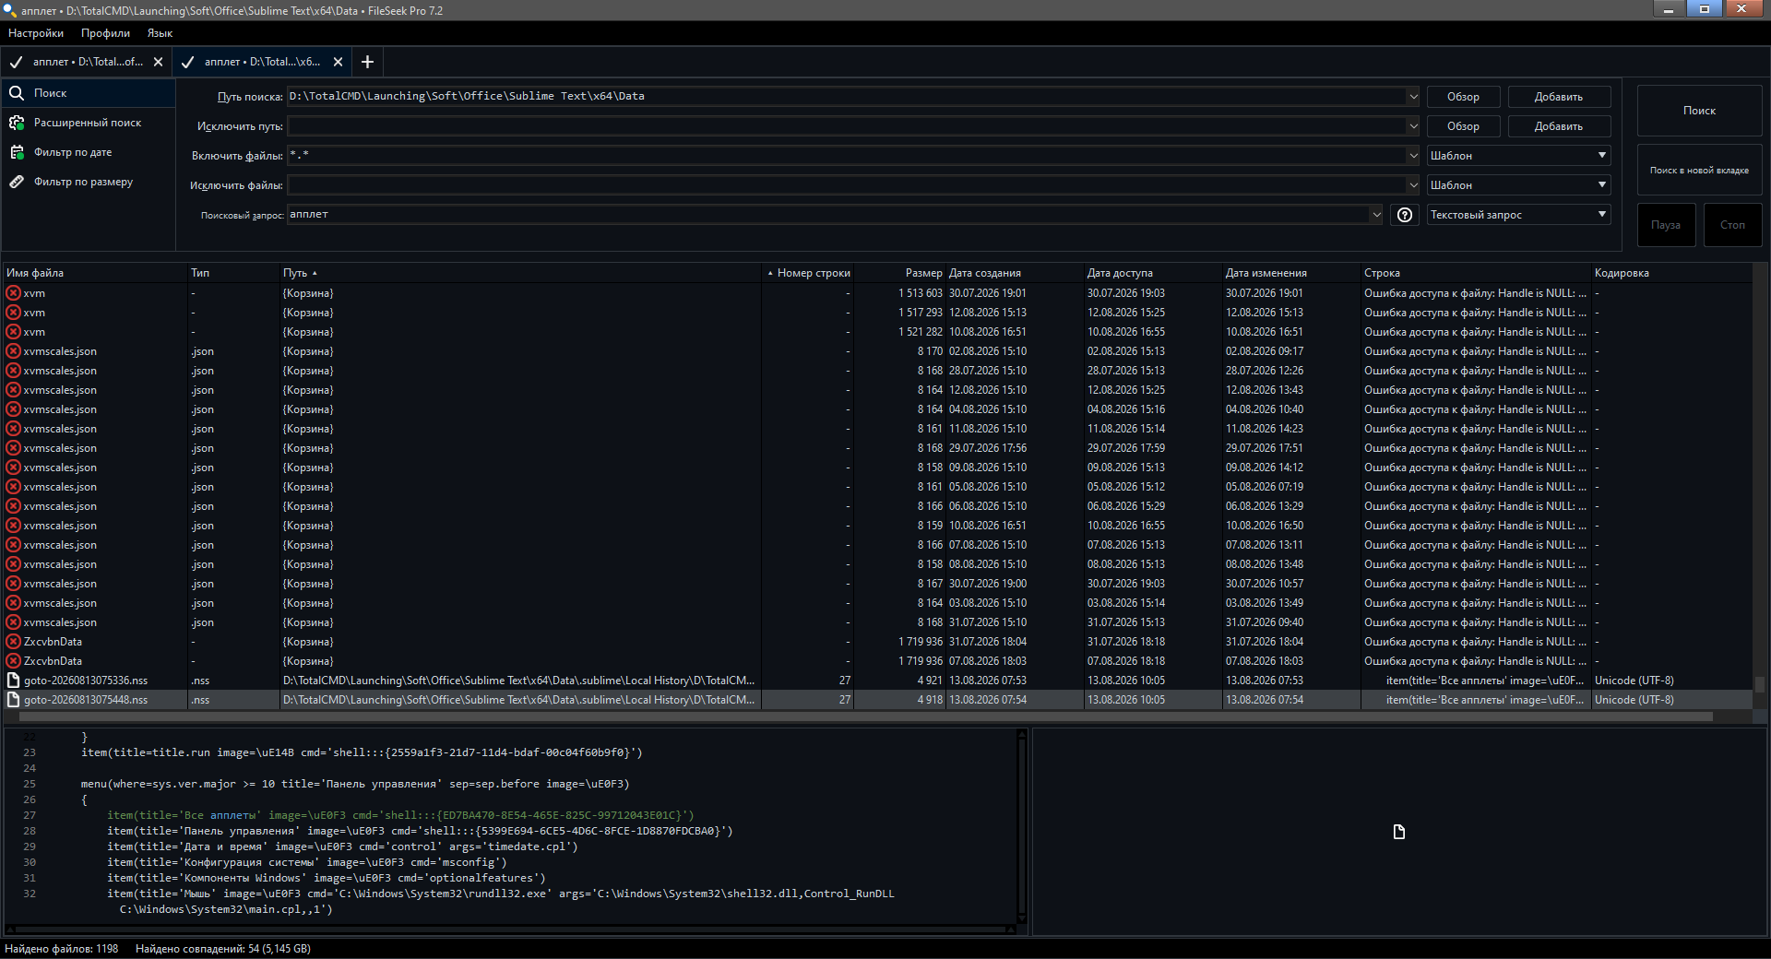Expand the Исключить путь dropdown arrow
The image size is (1771, 959).
(1413, 125)
